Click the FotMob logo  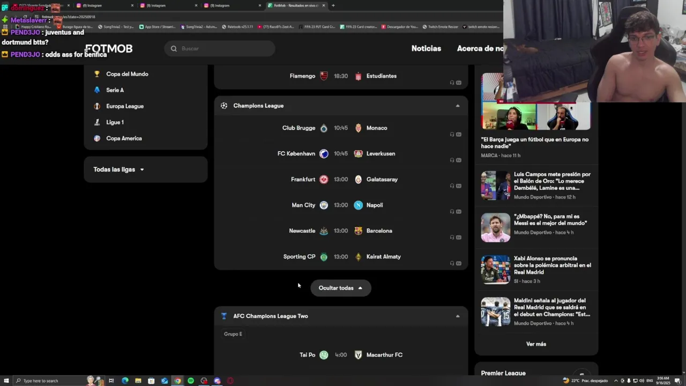point(109,49)
